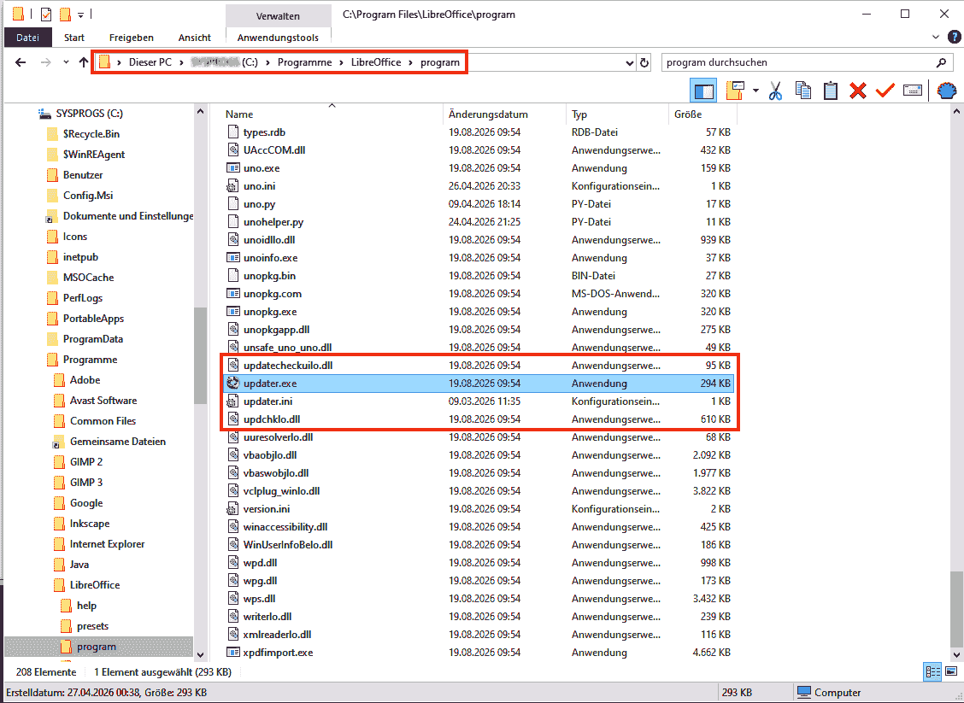Go back with the left arrow
The height and width of the screenshot is (703, 964).
[x=21, y=62]
